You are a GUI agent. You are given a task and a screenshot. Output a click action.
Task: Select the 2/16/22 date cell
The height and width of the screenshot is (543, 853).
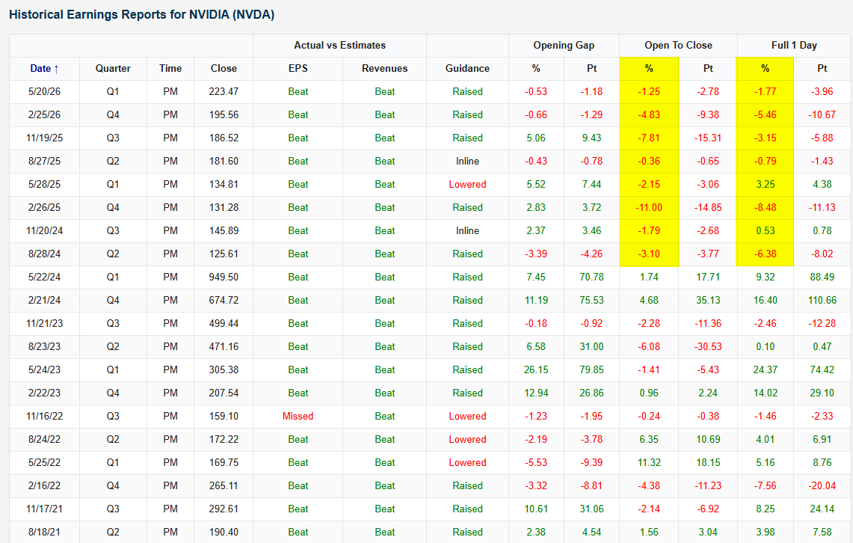pyautogui.click(x=44, y=486)
